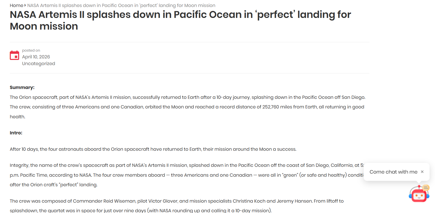This screenshot has width=435, height=213.
Task: Click the 'Come chat with me' text
Action: point(394,172)
